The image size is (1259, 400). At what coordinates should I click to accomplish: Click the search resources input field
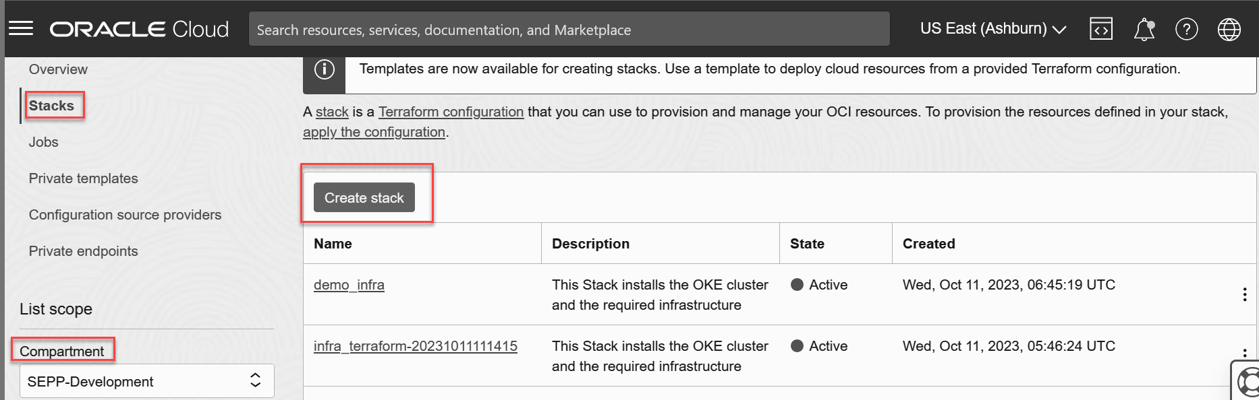click(569, 30)
